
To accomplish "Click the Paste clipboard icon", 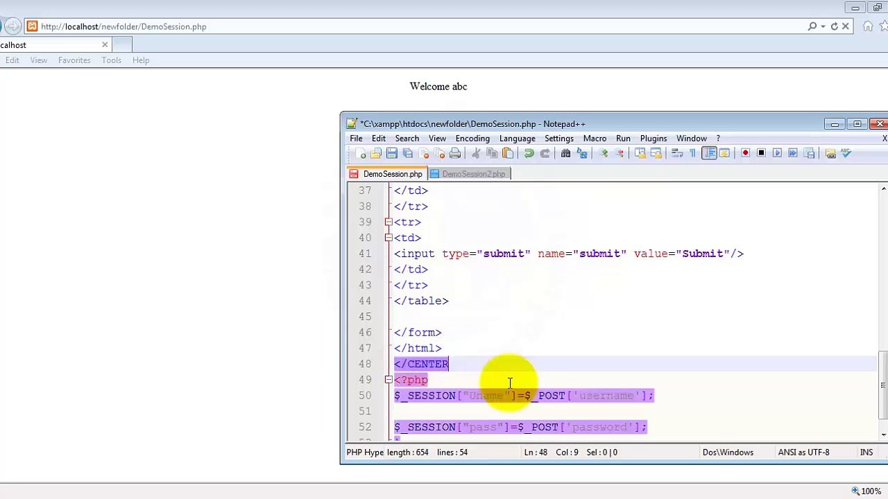I will [x=508, y=153].
